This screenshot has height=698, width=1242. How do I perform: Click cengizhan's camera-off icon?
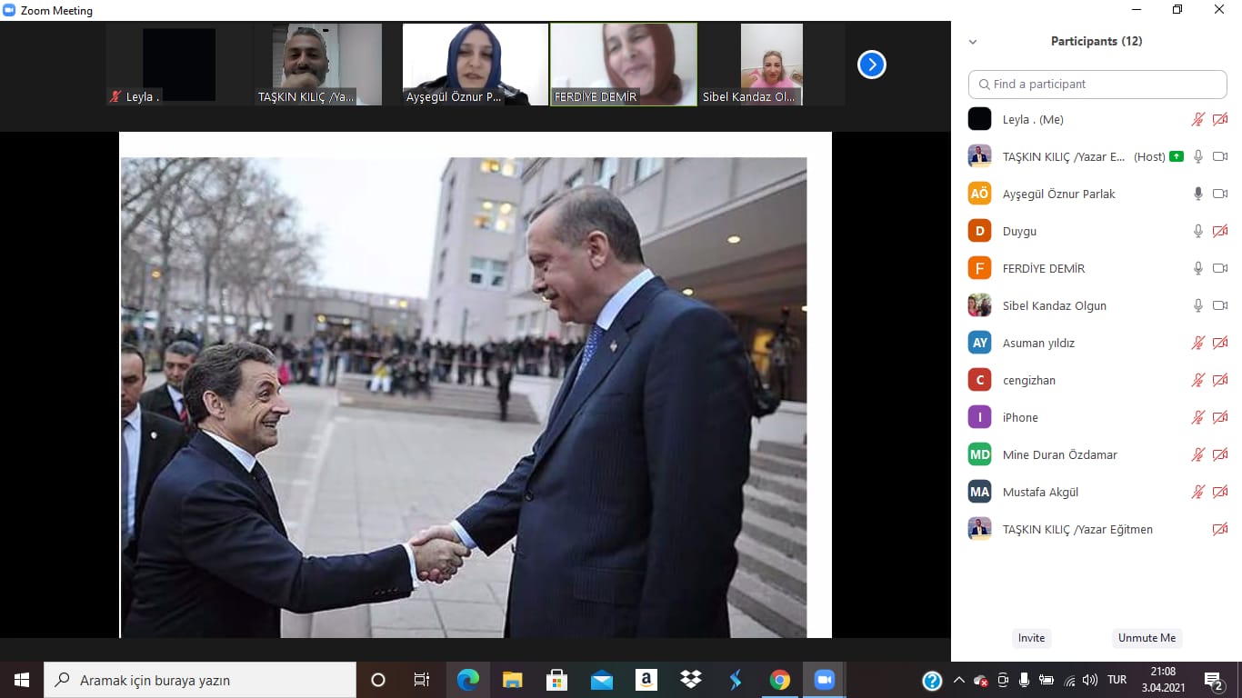pos(1220,380)
